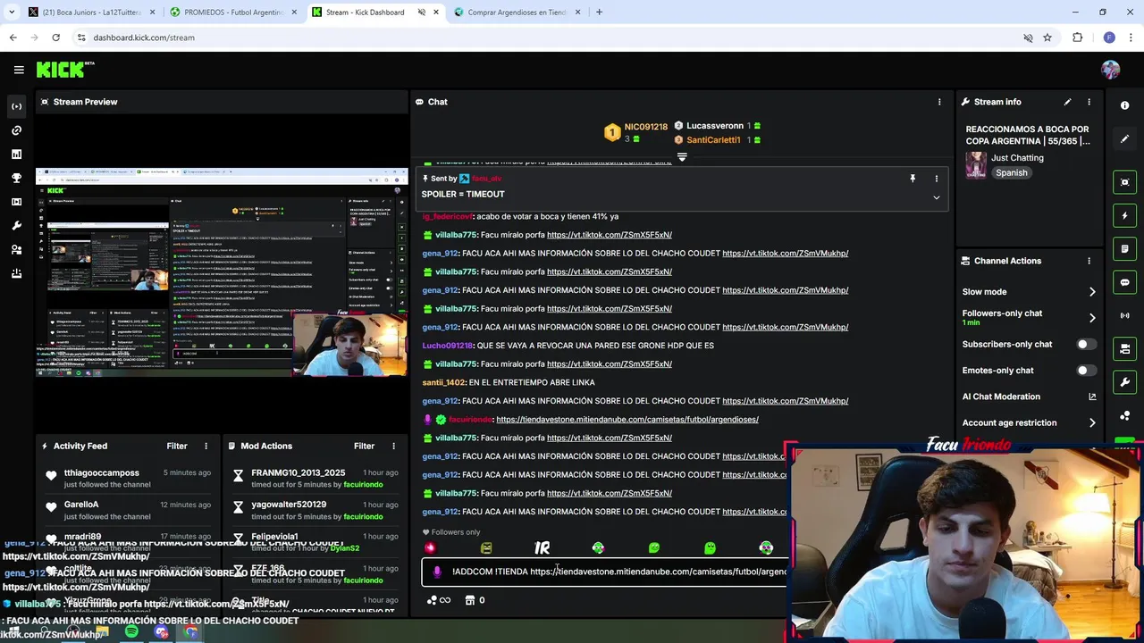The image size is (1144, 643).
Task: Click the stream preview video thumbnail
Action: 222,272
